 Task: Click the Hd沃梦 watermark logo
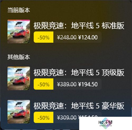click(106, 123)
